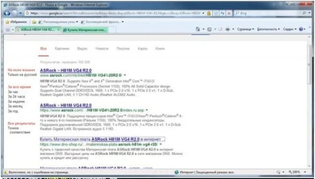Select the Карты search tab
This screenshot has height=179, width=315.
[142, 49]
